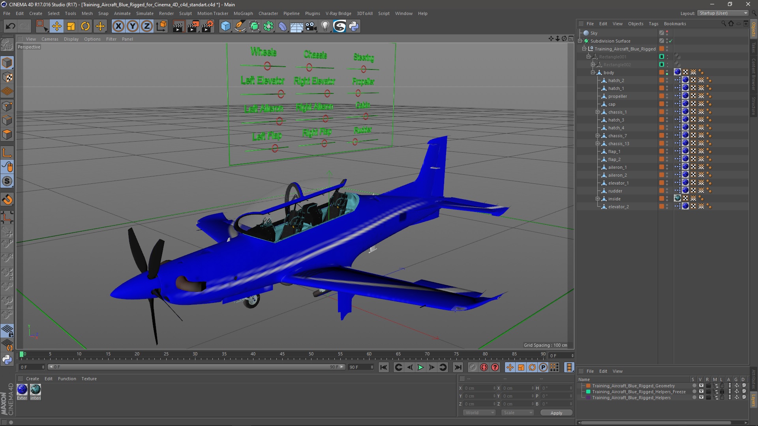Collapse Subdivision Surface tree node
758x426 pixels.
pyautogui.click(x=580, y=41)
